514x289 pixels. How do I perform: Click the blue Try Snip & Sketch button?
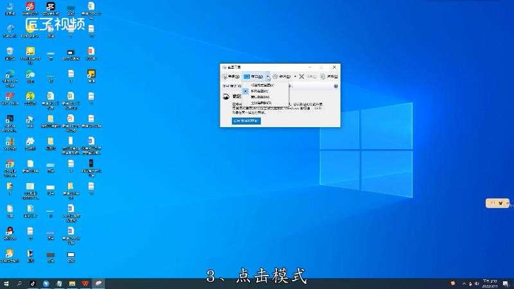(x=246, y=121)
